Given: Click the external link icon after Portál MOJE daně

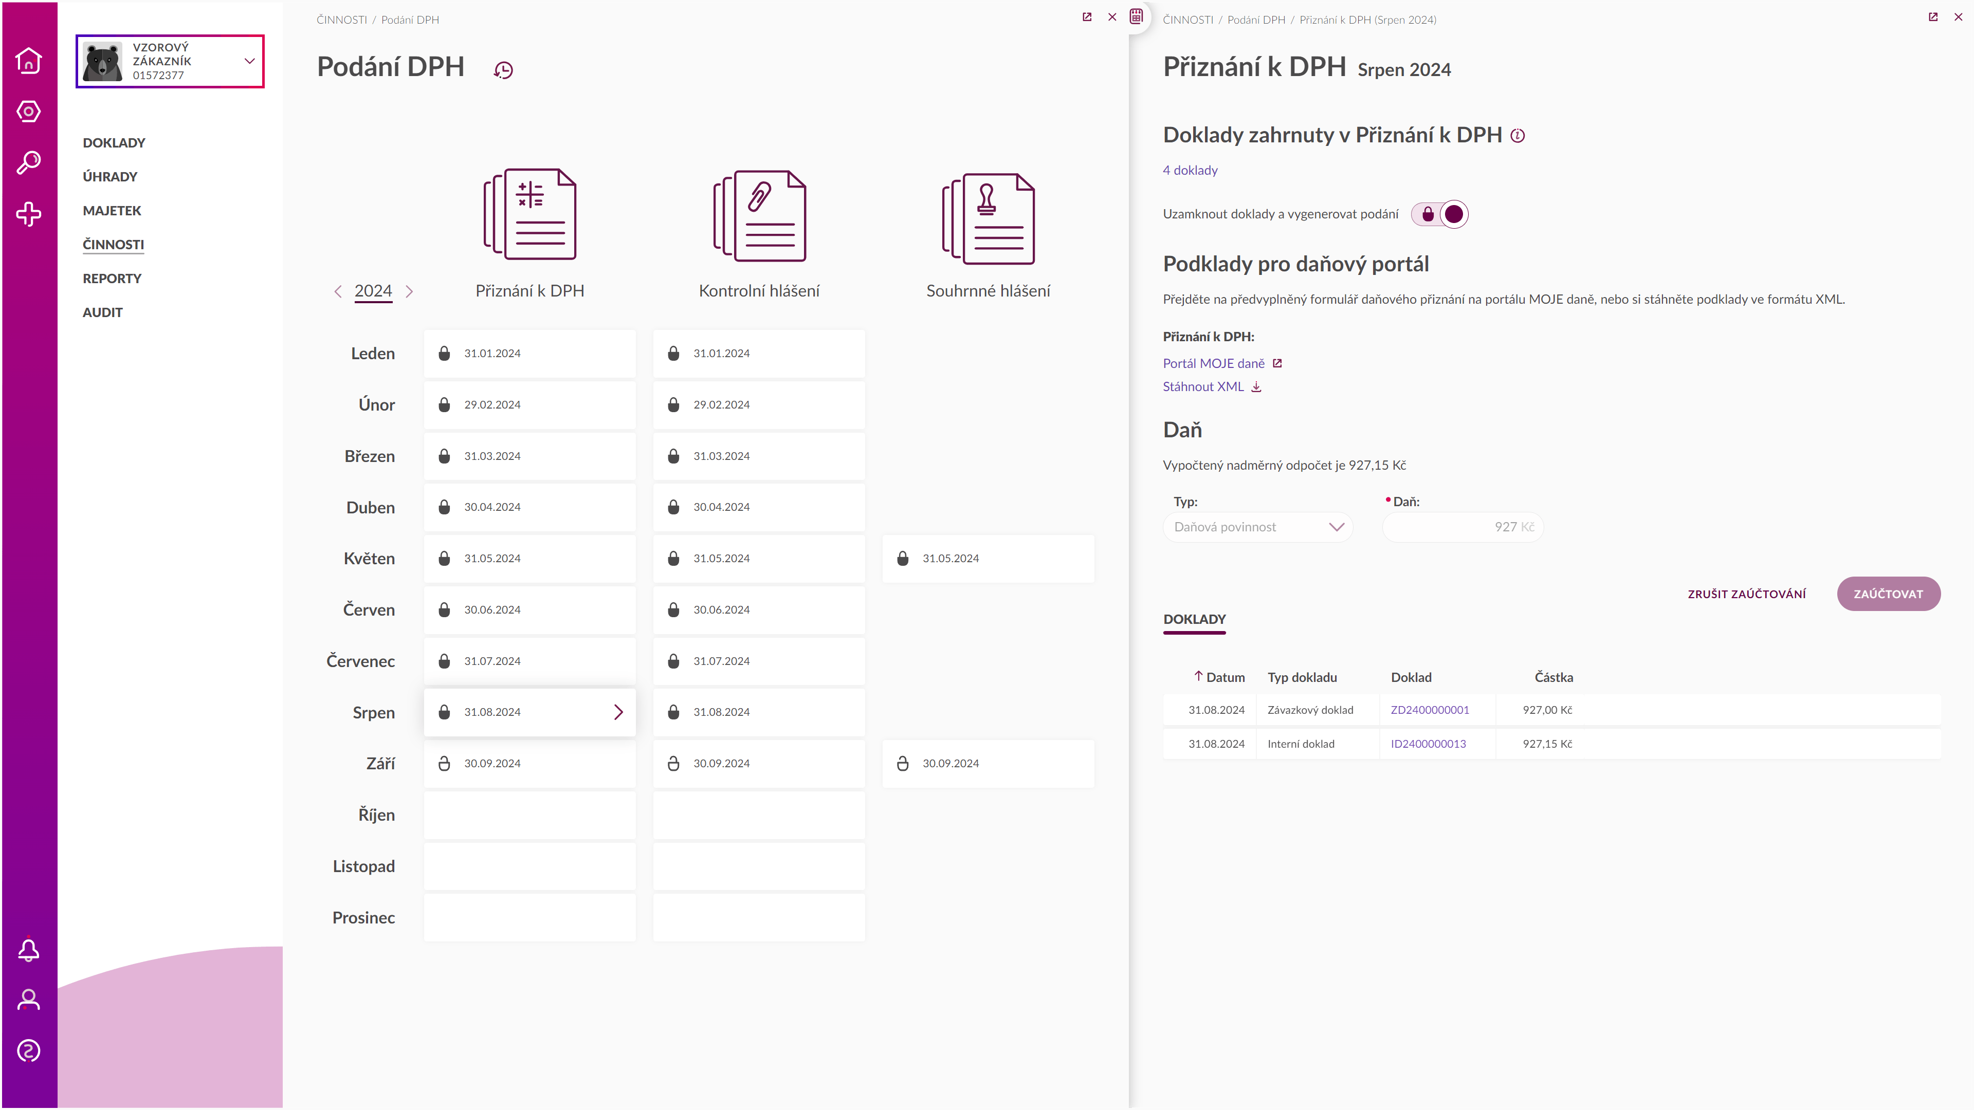Looking at the screenshot, I should 1277,364.
